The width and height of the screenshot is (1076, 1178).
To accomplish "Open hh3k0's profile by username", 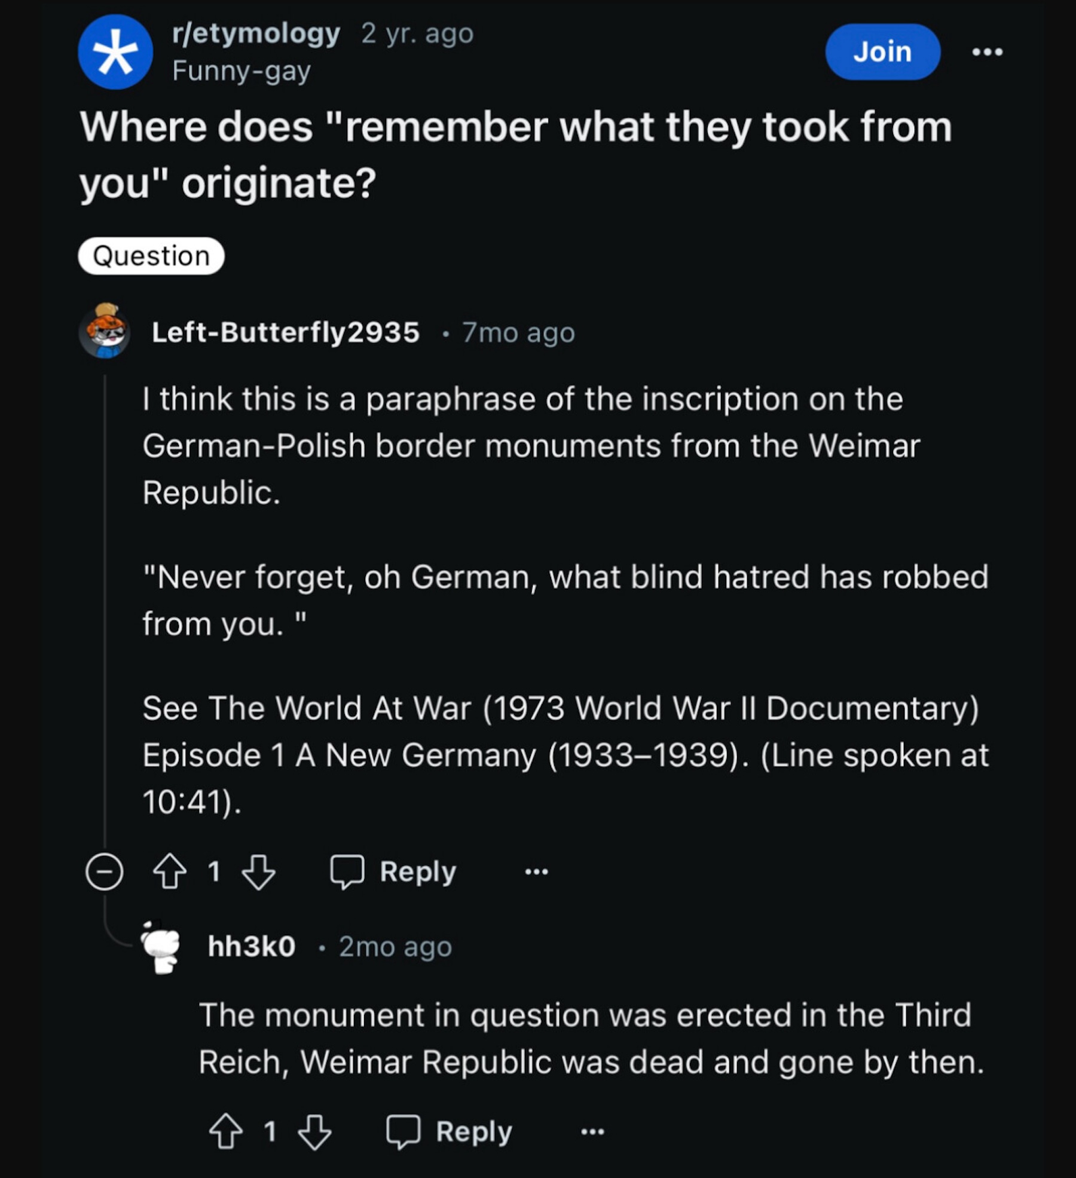I will [x=252, y=946].
